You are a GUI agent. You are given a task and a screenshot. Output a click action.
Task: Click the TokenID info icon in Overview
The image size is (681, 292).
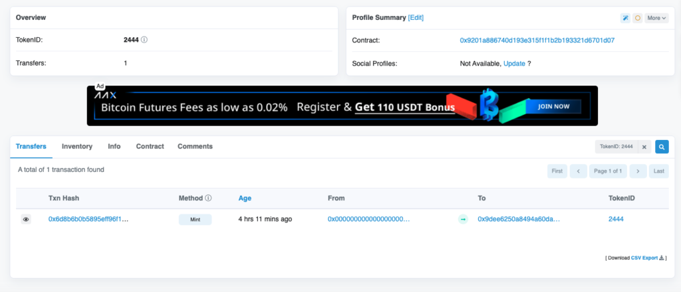tap(144, 40)
